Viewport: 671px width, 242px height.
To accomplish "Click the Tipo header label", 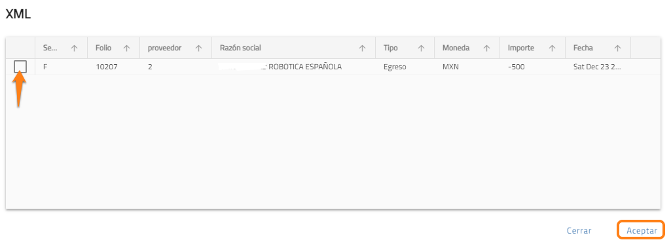I will [x=391, y=48].
